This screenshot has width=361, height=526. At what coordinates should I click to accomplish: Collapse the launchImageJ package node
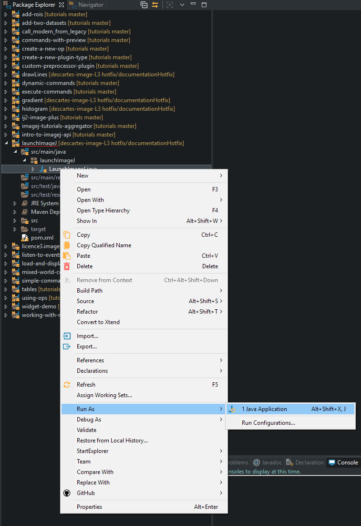tap(24, 160)
